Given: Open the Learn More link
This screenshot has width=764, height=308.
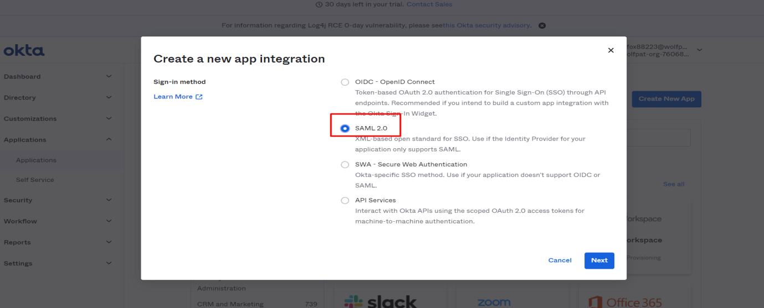Looking at the screenshot, I should pos(173,97).
